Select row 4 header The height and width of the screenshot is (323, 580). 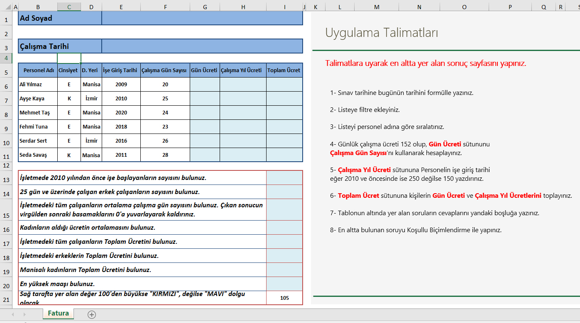tap(6, 58)
